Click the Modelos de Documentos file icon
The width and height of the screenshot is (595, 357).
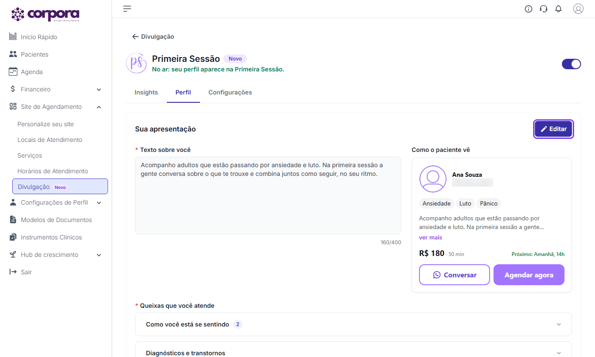pyautogui.click(x=13, y=220)
